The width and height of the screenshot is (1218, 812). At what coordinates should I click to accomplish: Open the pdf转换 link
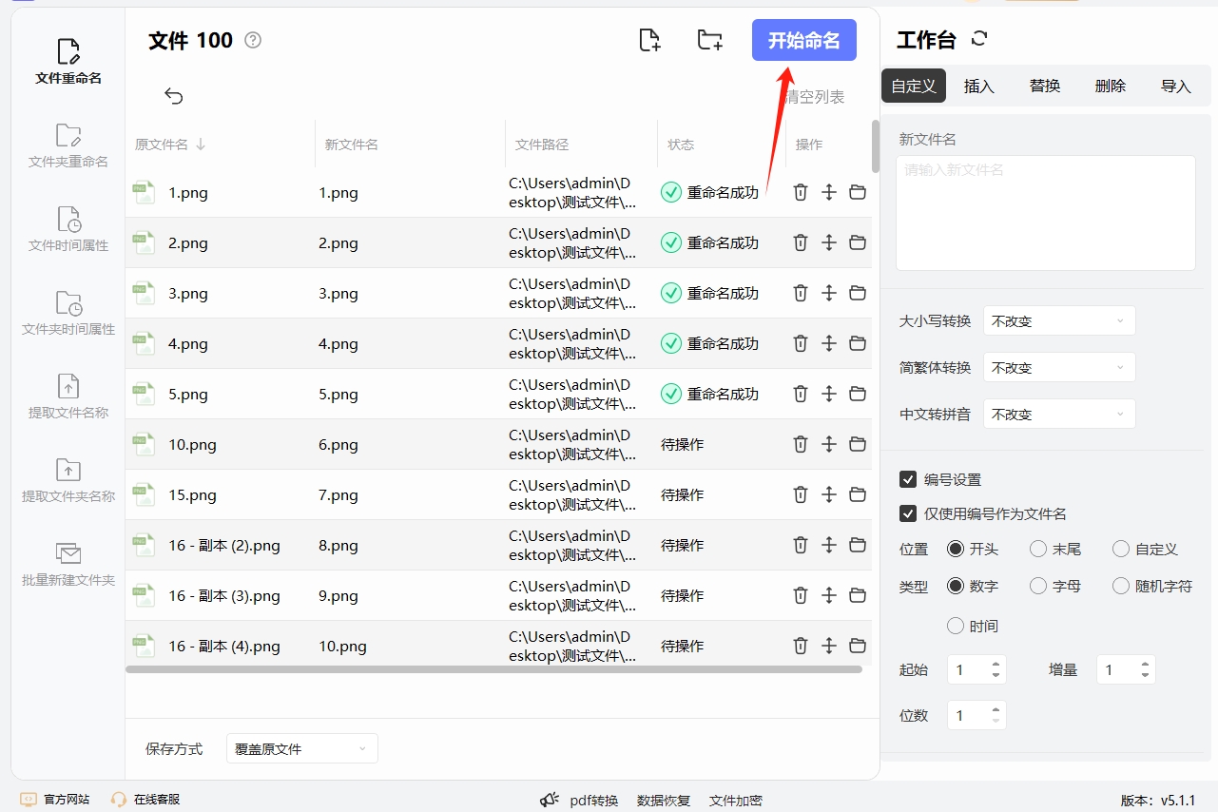594,800
